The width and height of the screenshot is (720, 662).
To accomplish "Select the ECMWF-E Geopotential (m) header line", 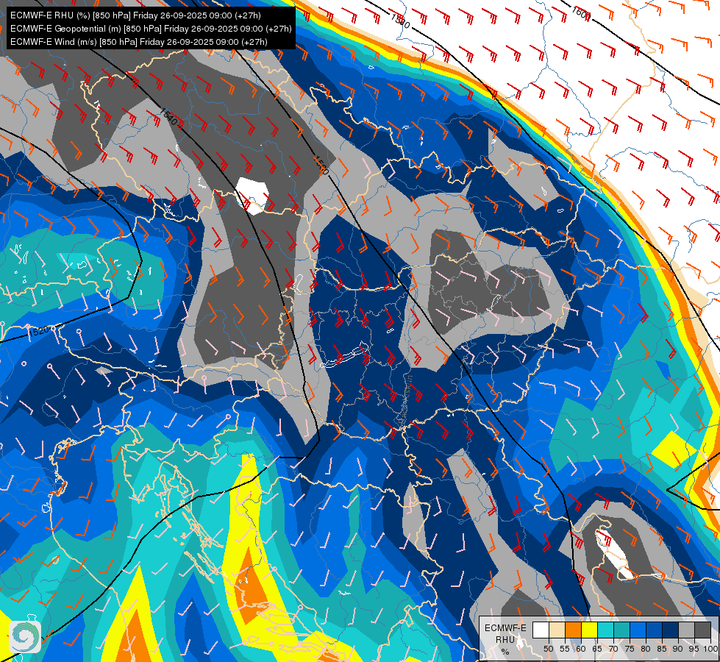I will 151,29.
